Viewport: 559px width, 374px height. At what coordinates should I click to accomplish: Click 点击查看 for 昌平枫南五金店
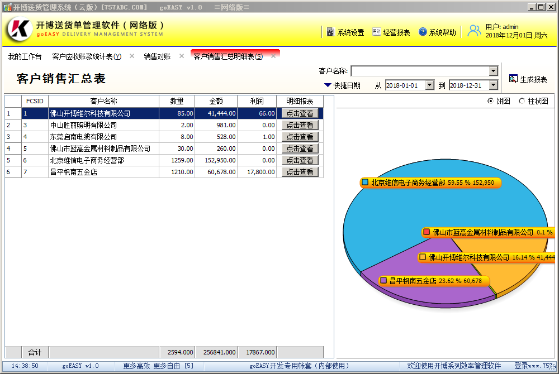[300, 172]
